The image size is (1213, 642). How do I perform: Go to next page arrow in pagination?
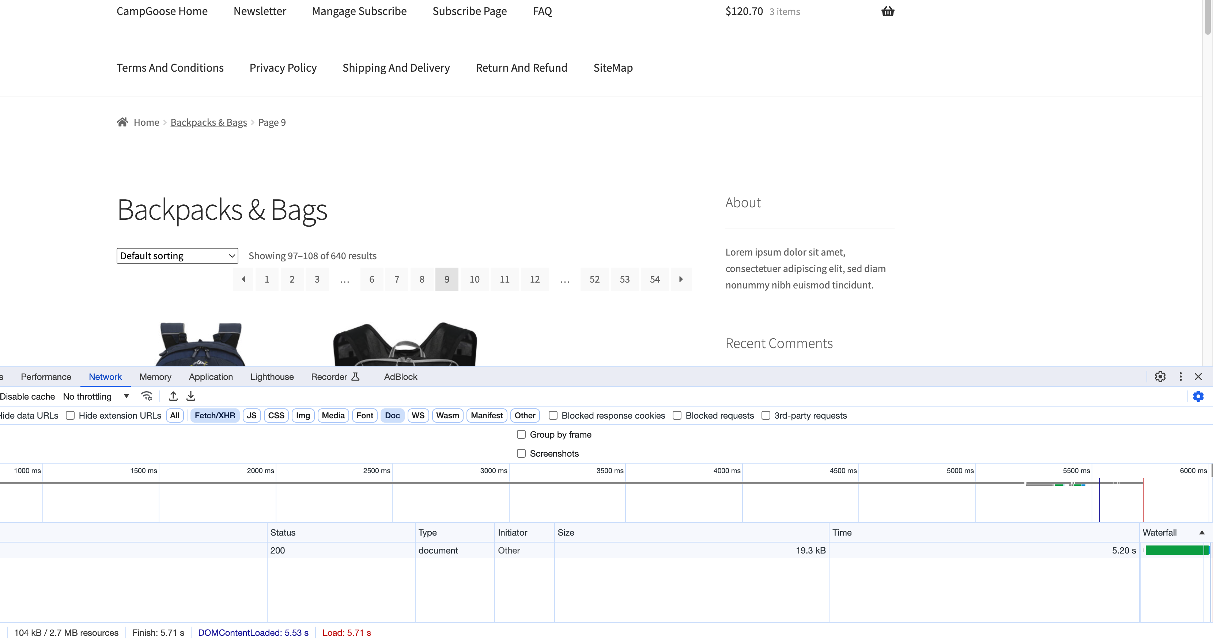(681, 279)
